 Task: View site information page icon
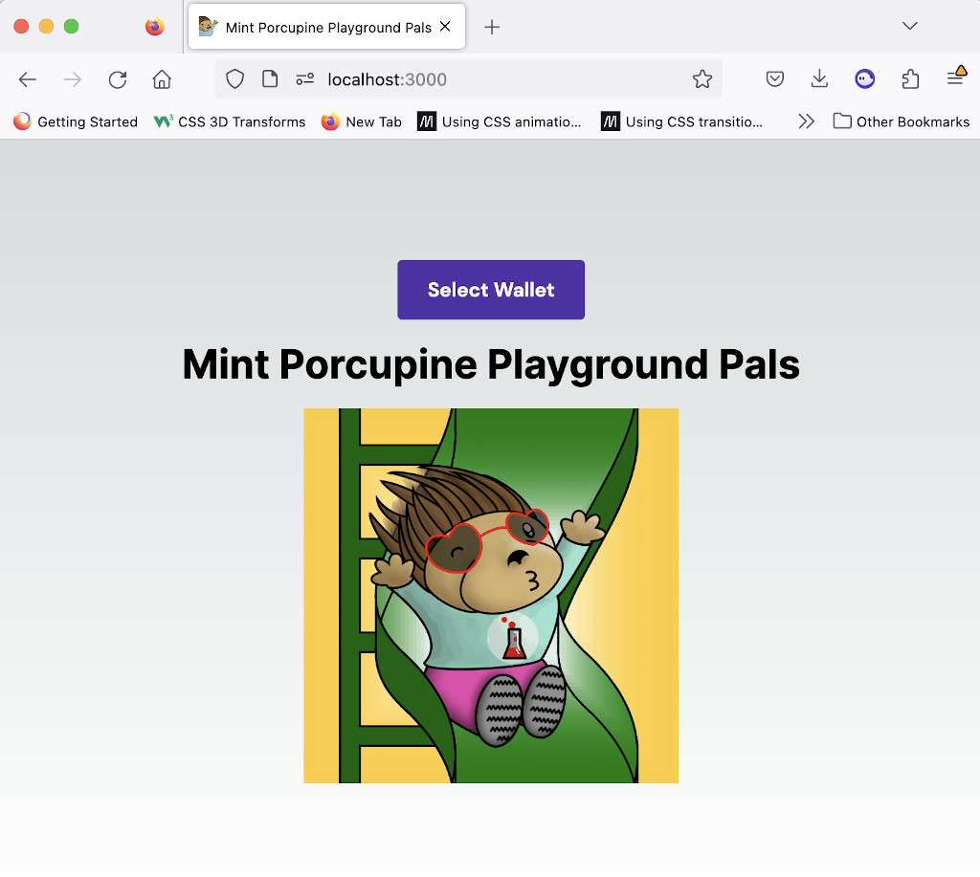tap(270, 79)
